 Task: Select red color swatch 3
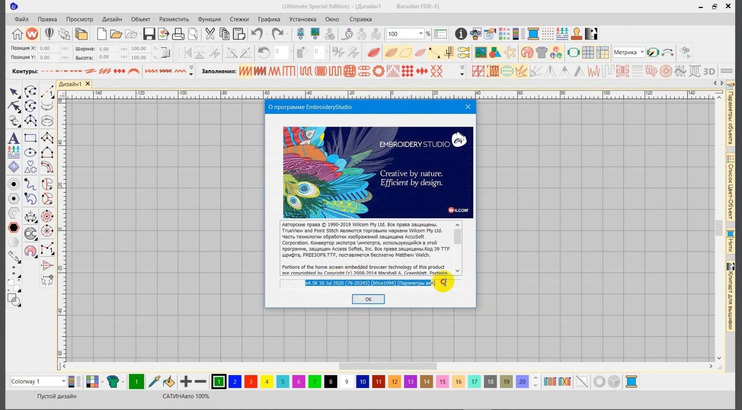pyautogui.click(x=251, y=381)
